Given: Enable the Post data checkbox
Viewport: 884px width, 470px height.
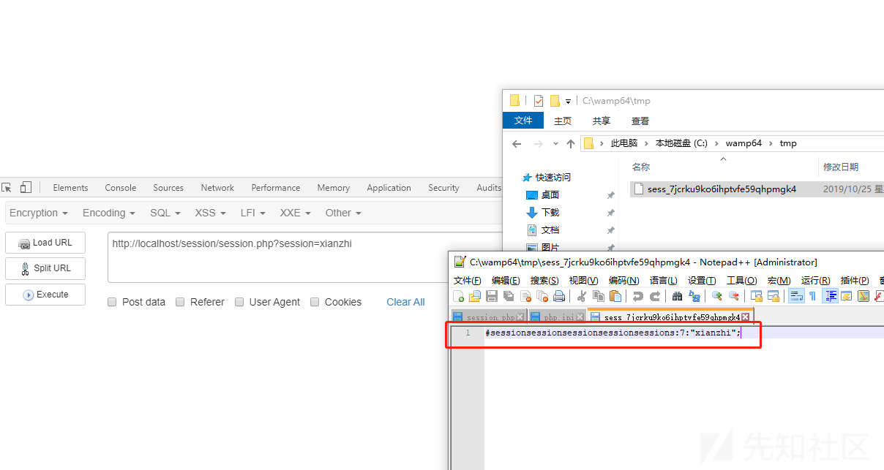Looking at the screenshot, I should 112,302.
